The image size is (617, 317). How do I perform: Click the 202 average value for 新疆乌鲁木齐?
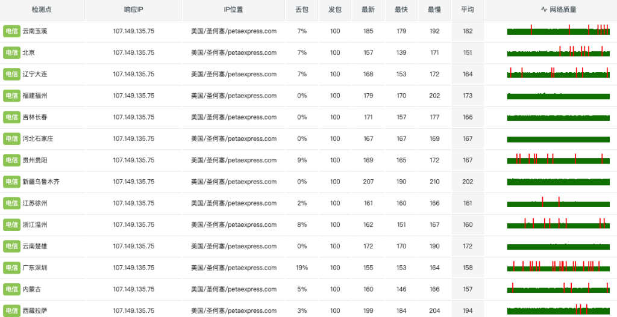pyautogui.click(x=468, y=182)
